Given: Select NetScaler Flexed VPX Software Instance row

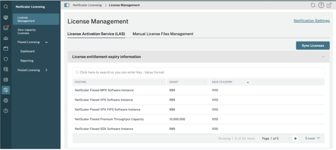Looking at the screenshot, I should (199, 100).
